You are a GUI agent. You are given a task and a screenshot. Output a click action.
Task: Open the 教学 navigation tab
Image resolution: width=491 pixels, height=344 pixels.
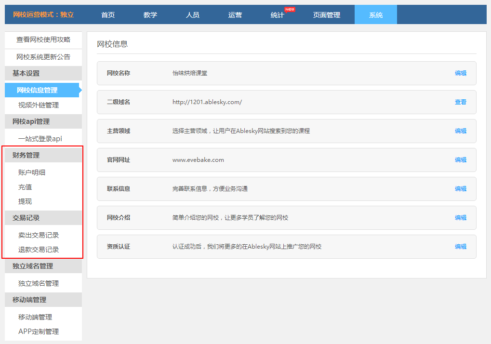(150, 15)
